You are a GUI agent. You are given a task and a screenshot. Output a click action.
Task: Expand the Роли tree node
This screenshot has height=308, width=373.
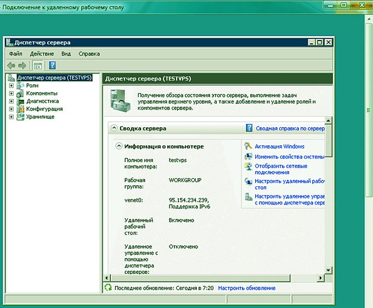(x=11, y=85)
